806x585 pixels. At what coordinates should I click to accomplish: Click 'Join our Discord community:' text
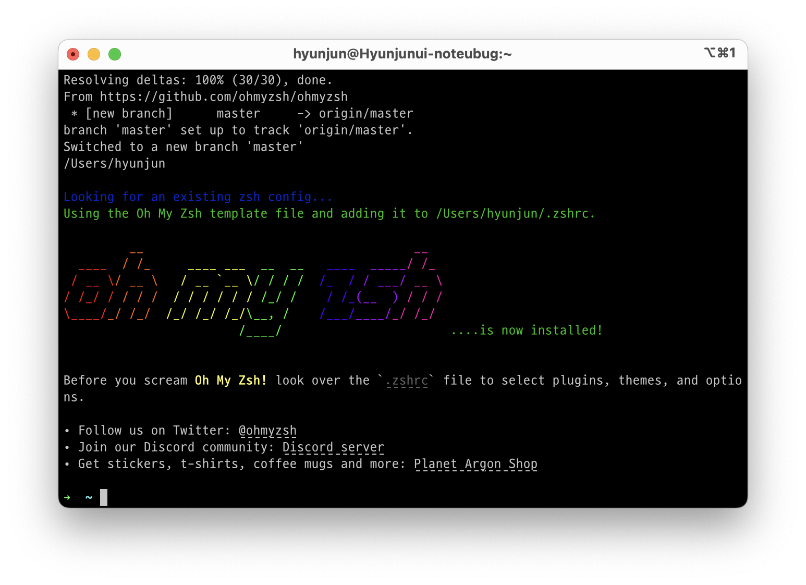pyautogui.click(x=176, y=447)
